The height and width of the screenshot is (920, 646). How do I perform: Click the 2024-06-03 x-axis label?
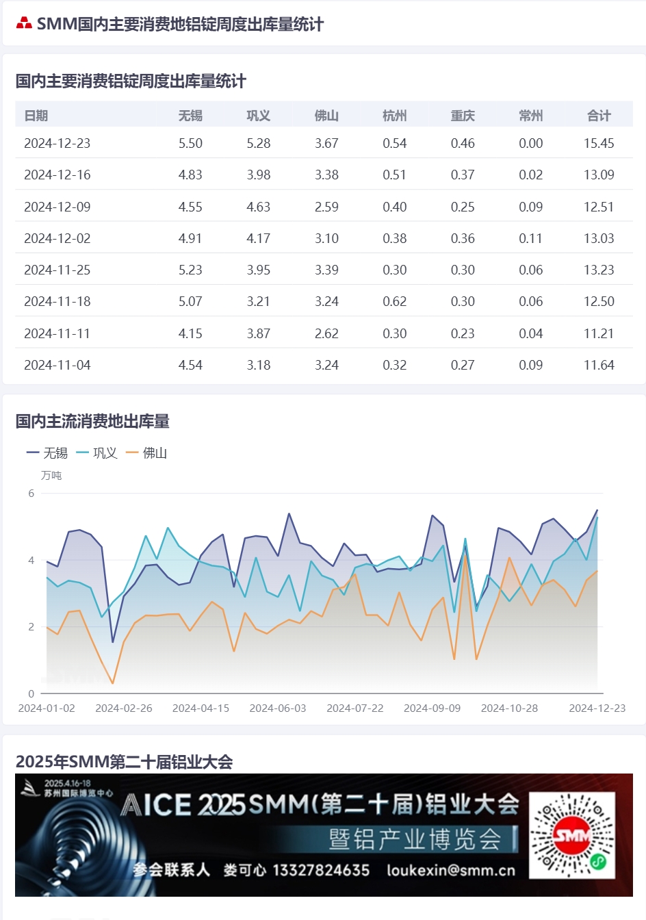(278, 708)
